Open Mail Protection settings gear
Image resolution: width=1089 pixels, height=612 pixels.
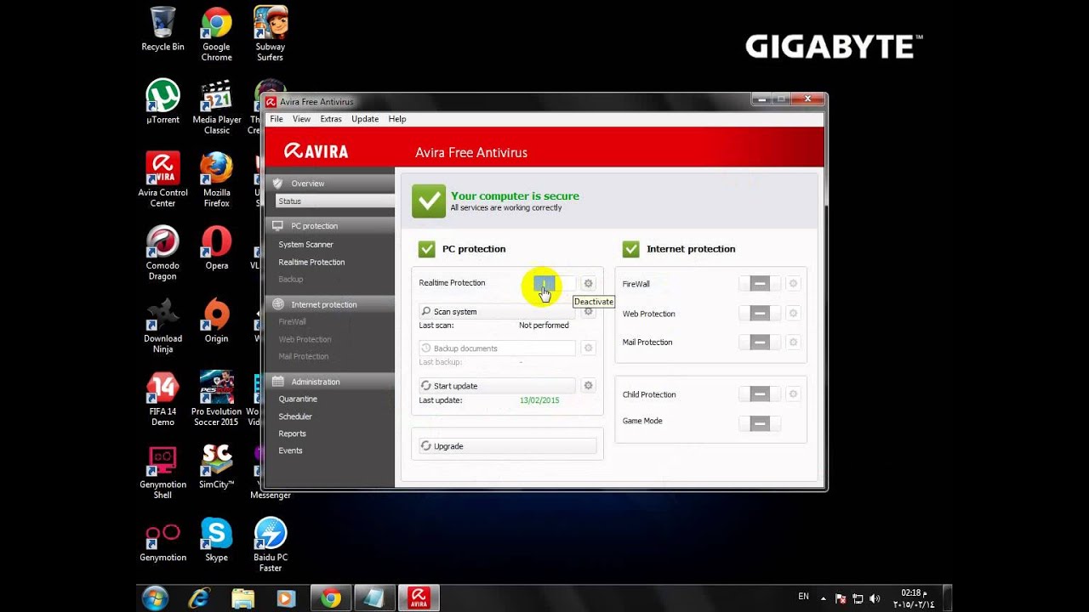793,343
